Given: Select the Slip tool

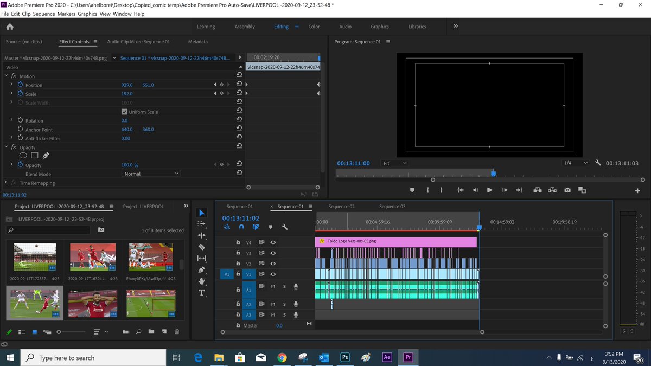Looking at the screenshot, I should pos(202,258).
